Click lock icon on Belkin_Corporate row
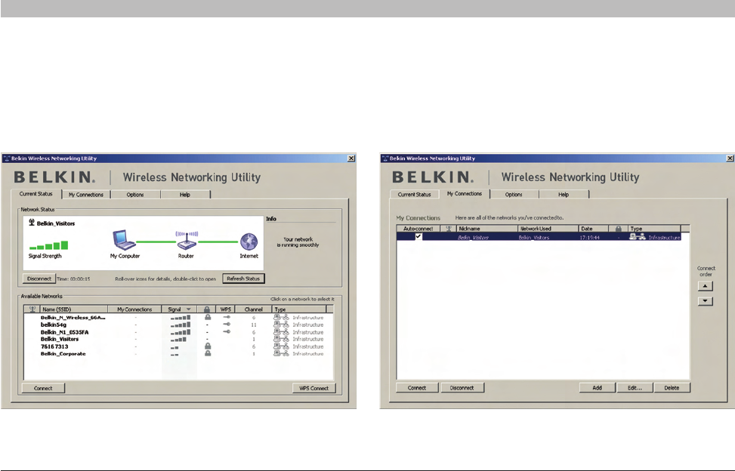Screen dimensions: 735x471 pos(208,353)
